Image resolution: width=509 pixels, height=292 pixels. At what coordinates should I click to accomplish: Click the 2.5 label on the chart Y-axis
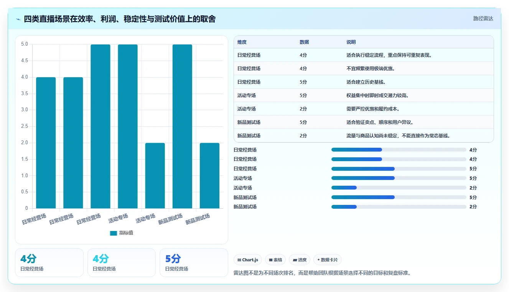(25, 126)
